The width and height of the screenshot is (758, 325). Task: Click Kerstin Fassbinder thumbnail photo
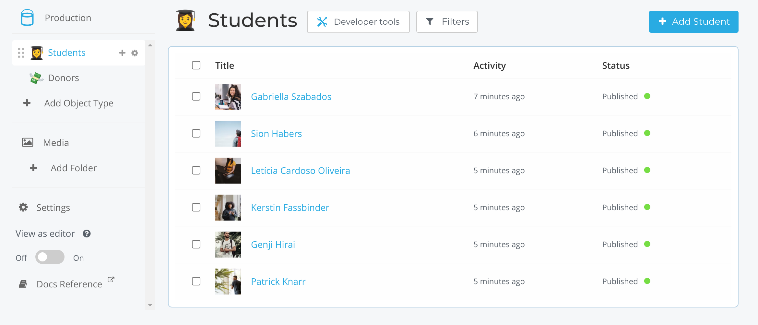coord(228,208)
